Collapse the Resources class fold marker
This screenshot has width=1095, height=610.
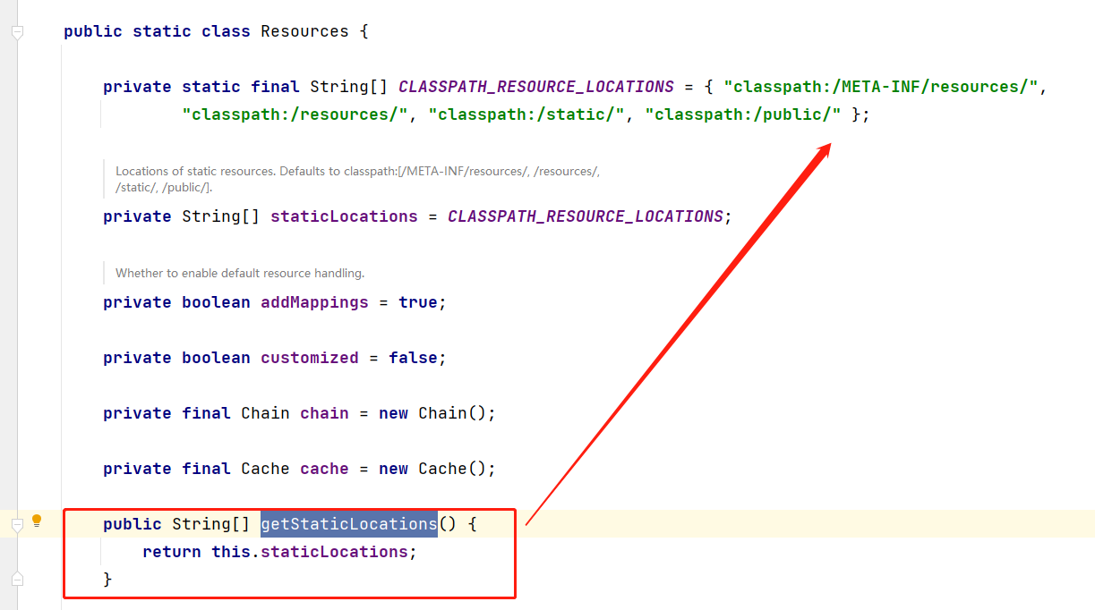pos(16,32)
